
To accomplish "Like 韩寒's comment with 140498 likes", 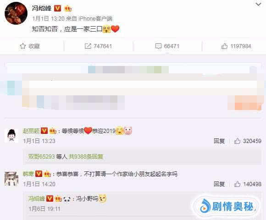I will coord(237,184).
